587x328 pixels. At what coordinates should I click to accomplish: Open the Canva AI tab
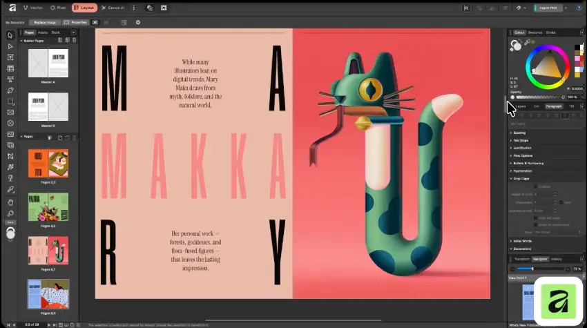pyautogui.click(x=113, y=8)
